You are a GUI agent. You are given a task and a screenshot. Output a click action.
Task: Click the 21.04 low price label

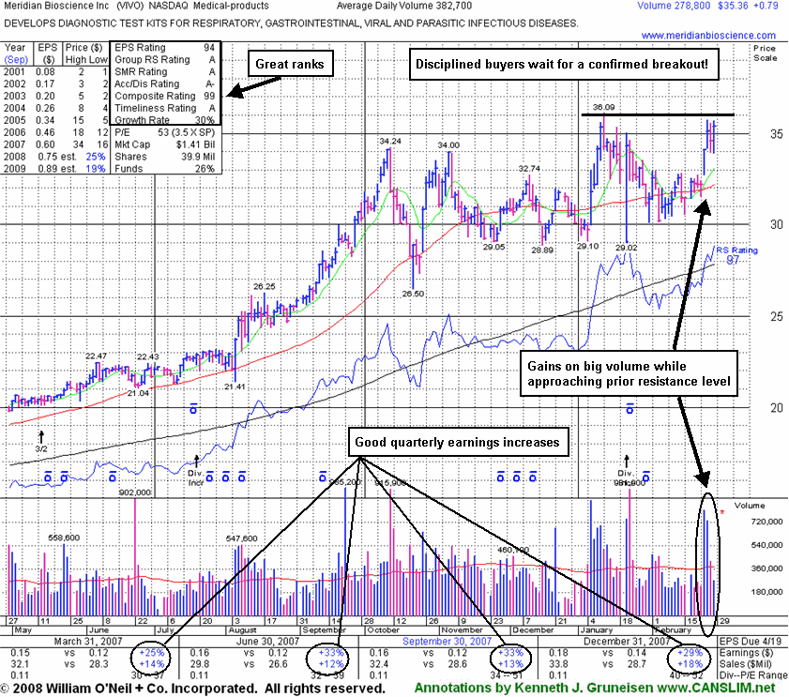pos(138,393)
